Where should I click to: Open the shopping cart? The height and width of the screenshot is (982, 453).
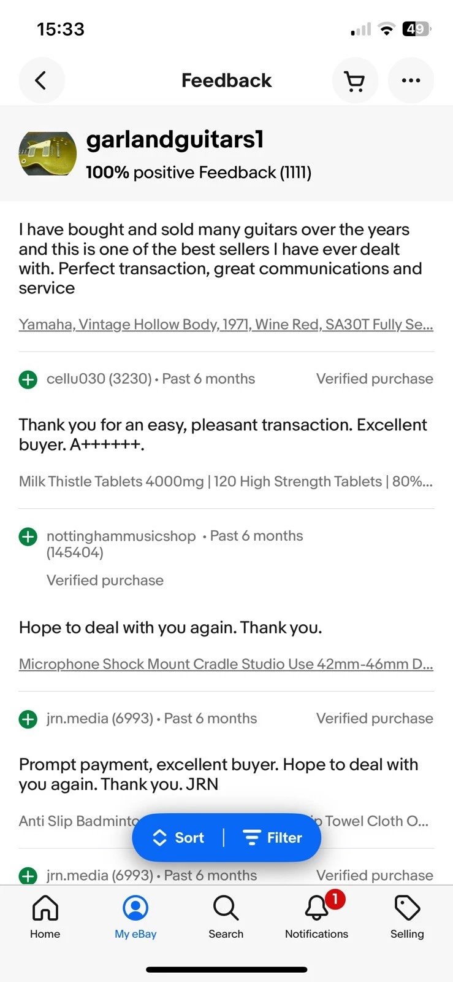point(355,80)
